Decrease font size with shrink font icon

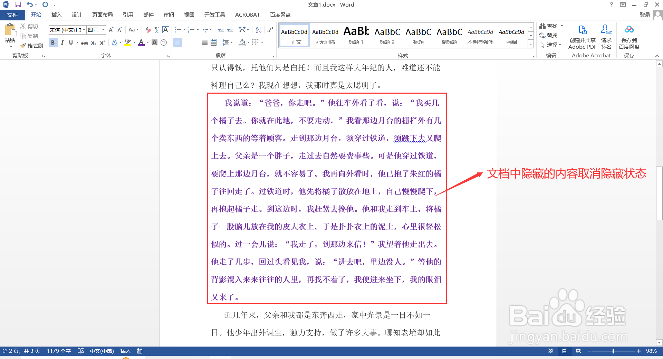pyautogui.click(x=119, y=30)
